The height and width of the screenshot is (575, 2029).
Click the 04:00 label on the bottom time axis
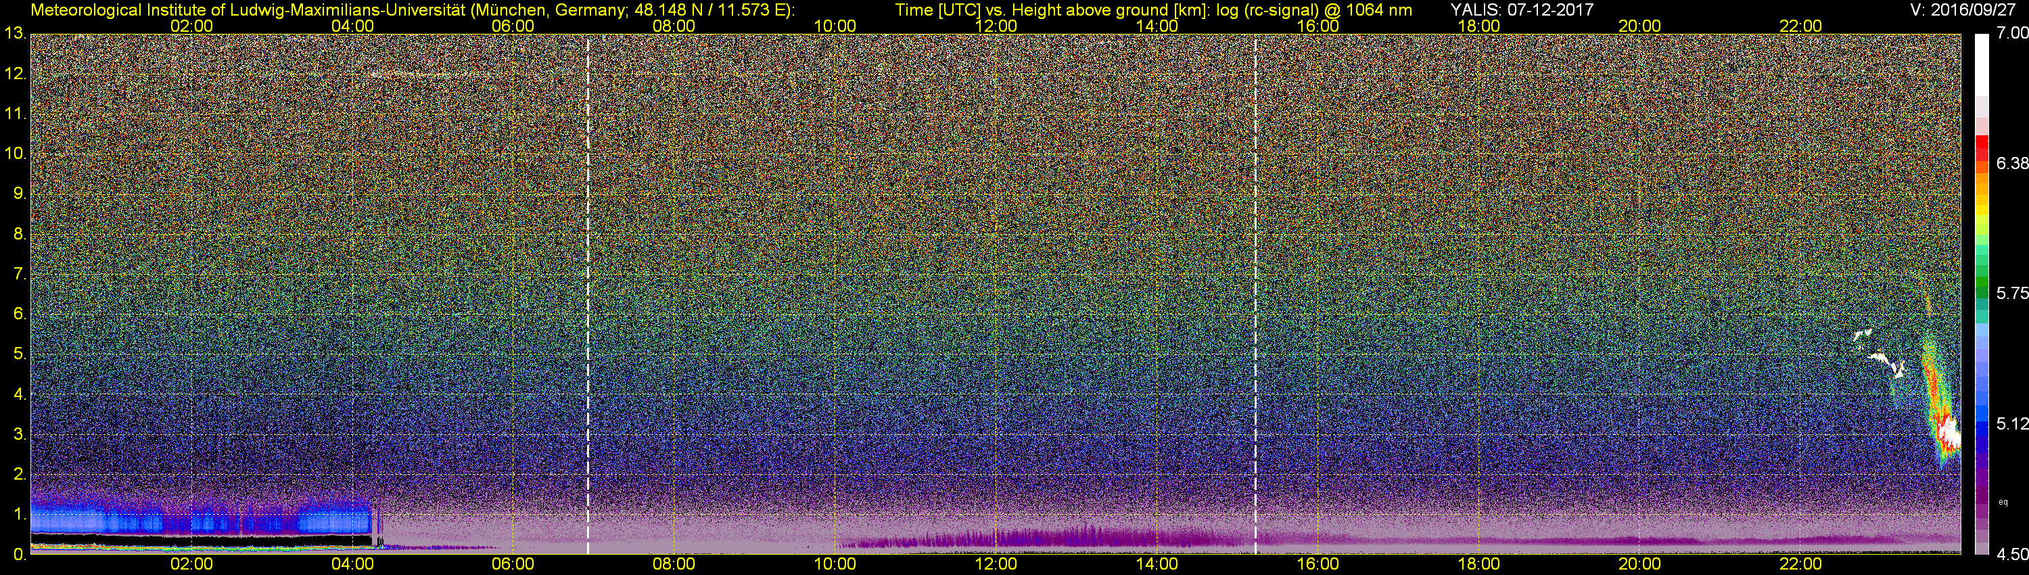click(x=353, y=565)
